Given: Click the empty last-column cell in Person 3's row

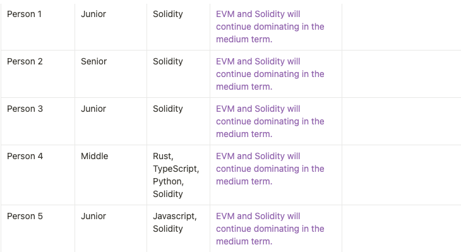Looking at the screenshot, I should click(x=402, y=121).
